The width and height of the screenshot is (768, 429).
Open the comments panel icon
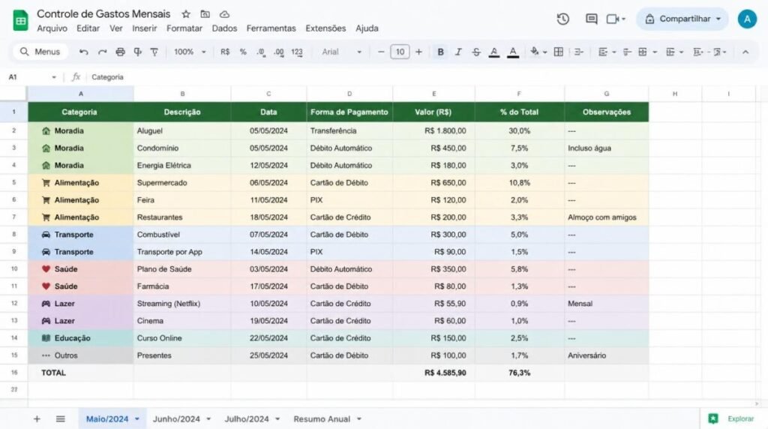click(591, 19)
